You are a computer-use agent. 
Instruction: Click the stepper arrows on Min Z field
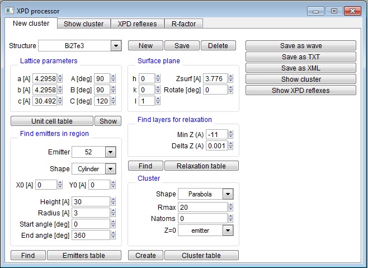[x=231, y=135]
